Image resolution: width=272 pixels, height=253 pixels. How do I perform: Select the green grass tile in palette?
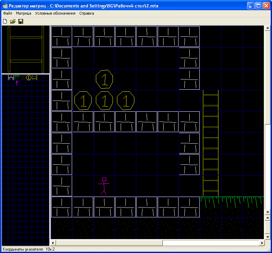tap(17, 77)
